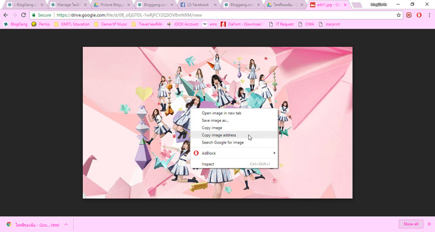
Task: Open a new tab with the new-tab button
Action: [x=357, y=5]
